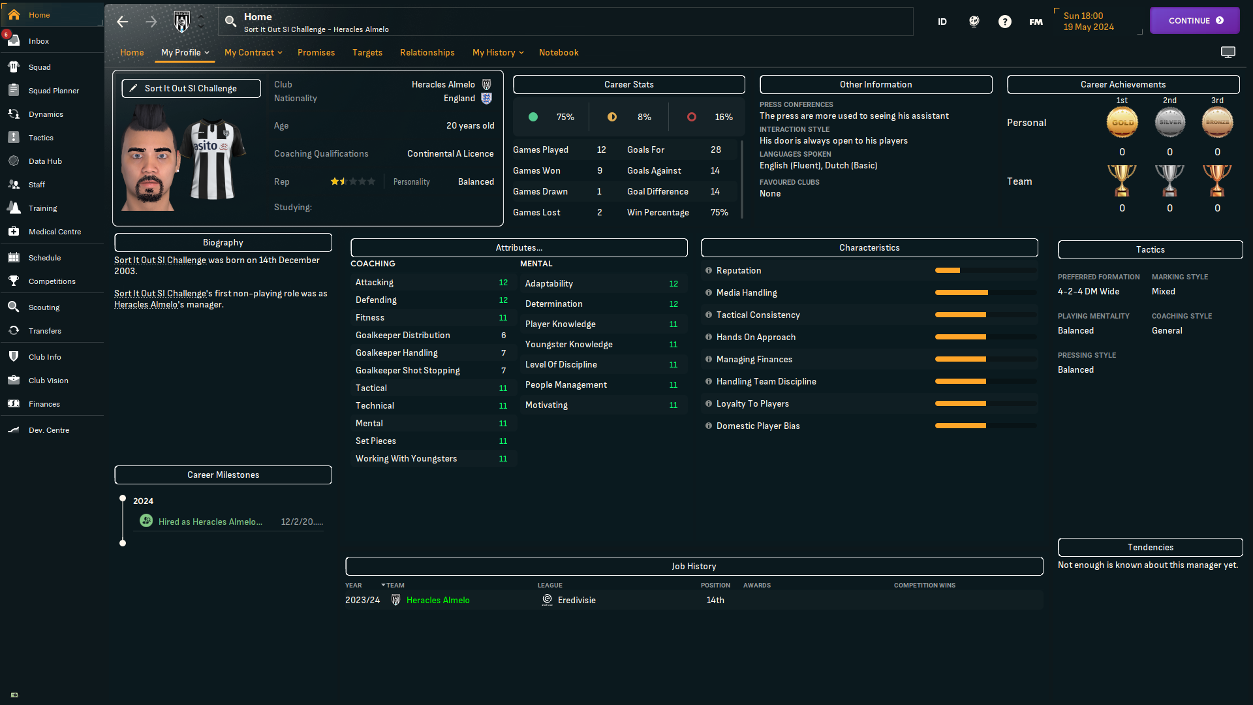The image size is (1253, 705).
Task: Click the Tendencies panel header
Action: pos(1150,547)
